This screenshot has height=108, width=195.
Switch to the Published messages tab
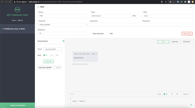point(187,42)
